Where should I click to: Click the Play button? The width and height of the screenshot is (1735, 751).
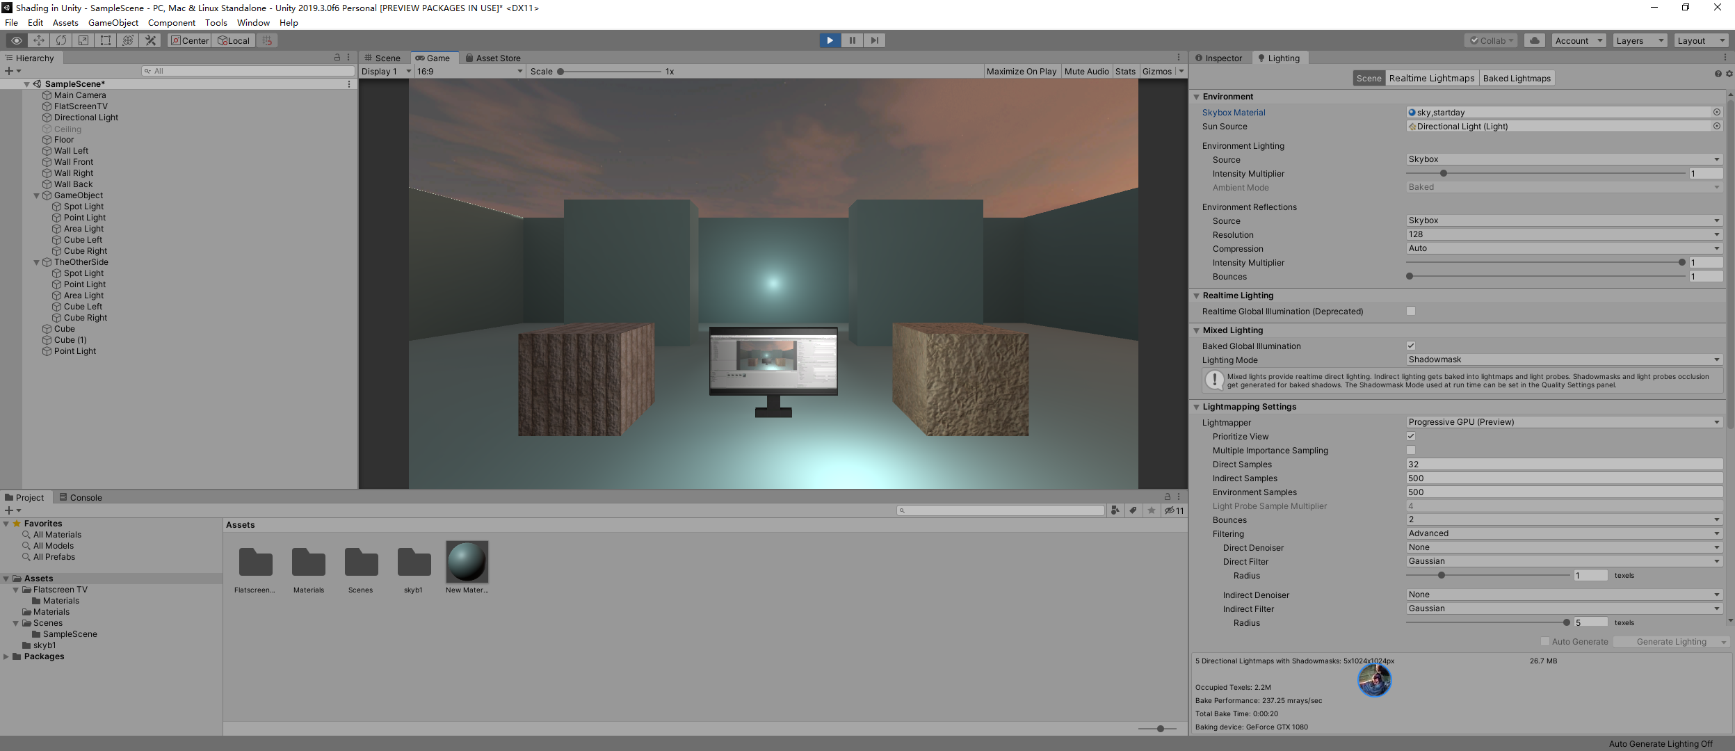(830, 40)
